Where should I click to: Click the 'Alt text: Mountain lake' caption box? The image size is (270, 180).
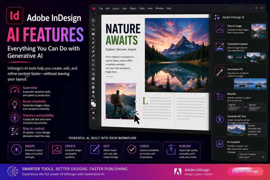(x=256, y=130)
